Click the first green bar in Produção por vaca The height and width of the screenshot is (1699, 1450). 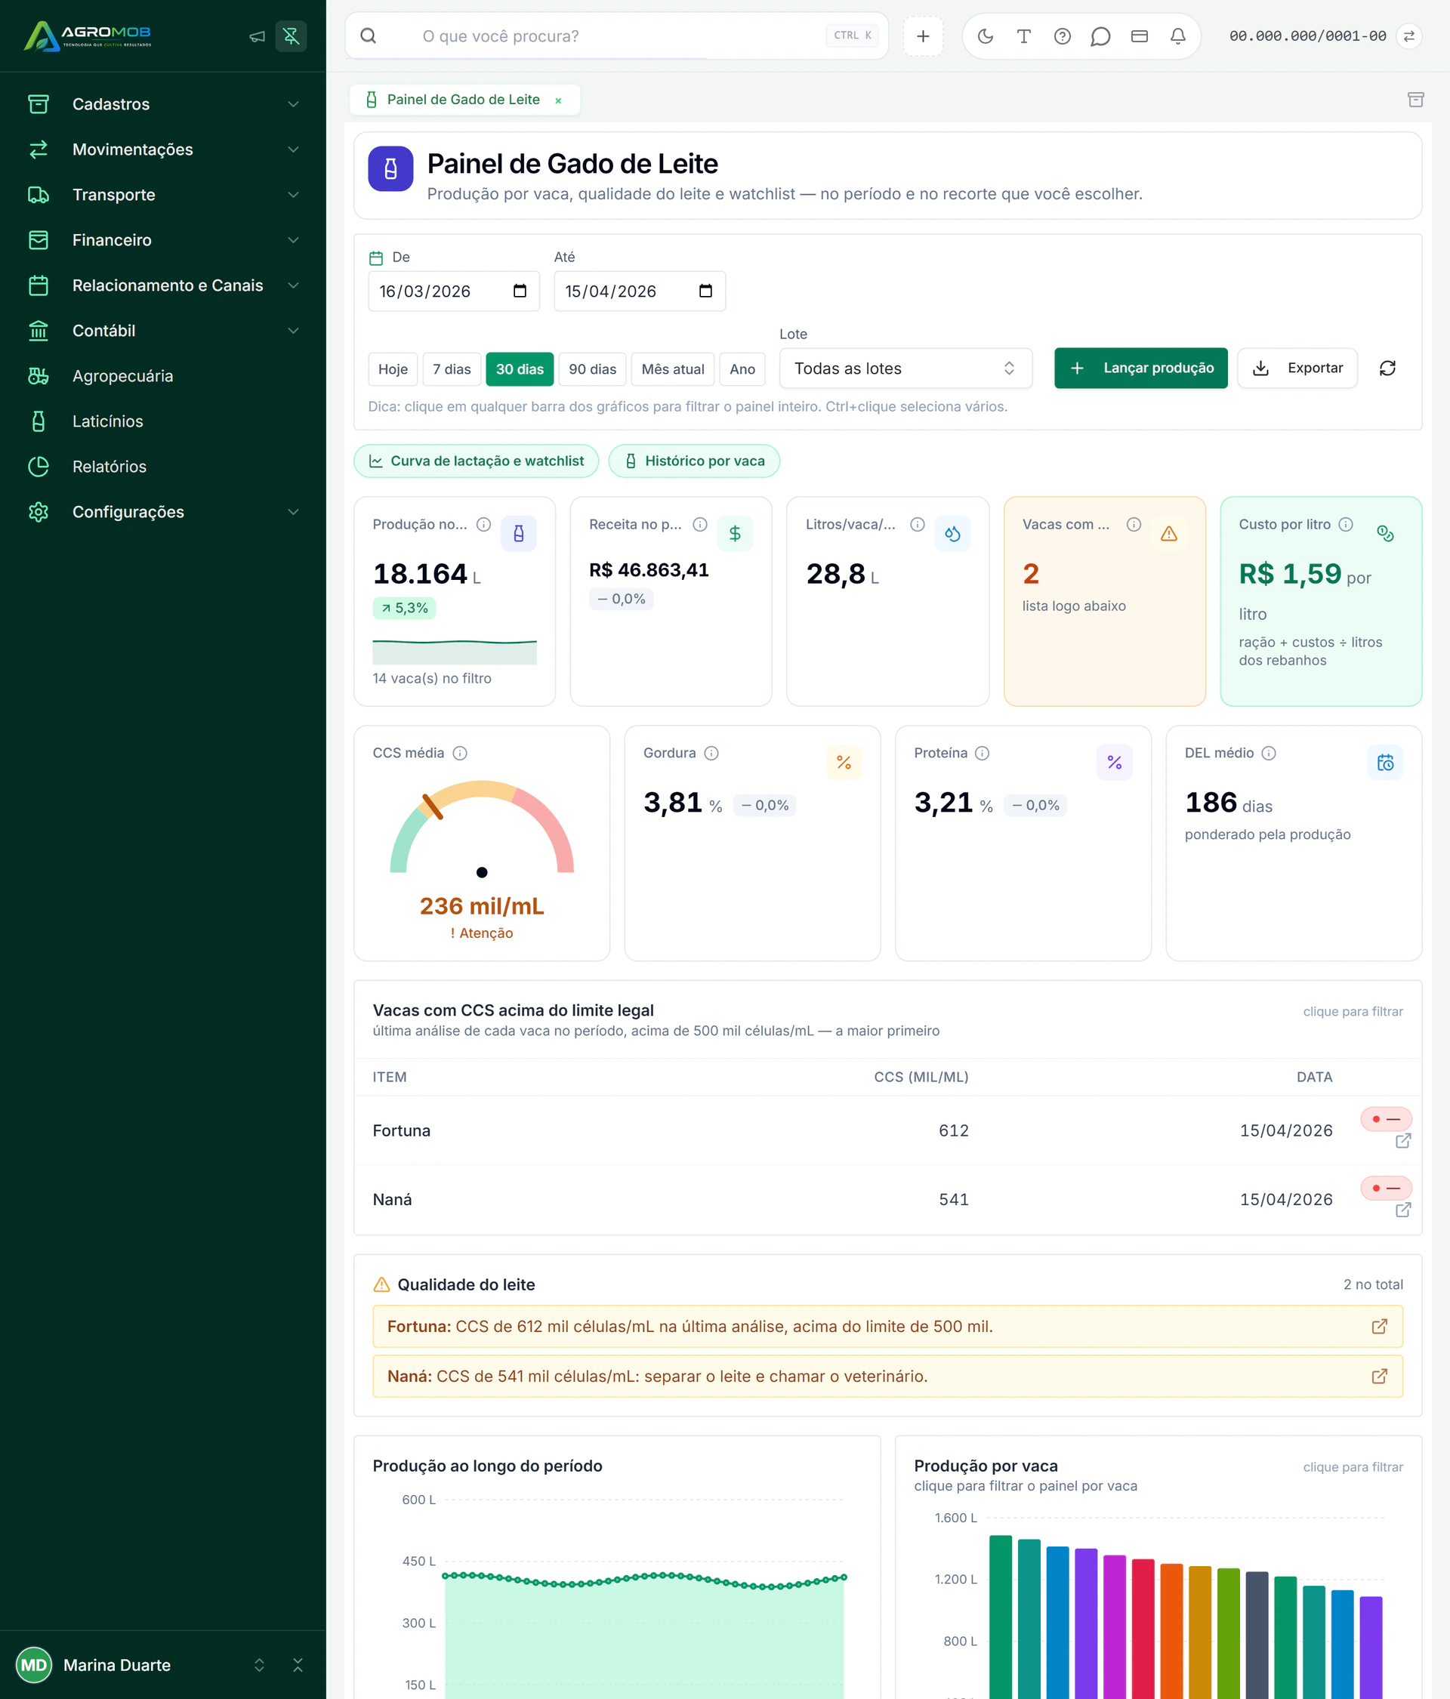[x=1001, y=1616]
